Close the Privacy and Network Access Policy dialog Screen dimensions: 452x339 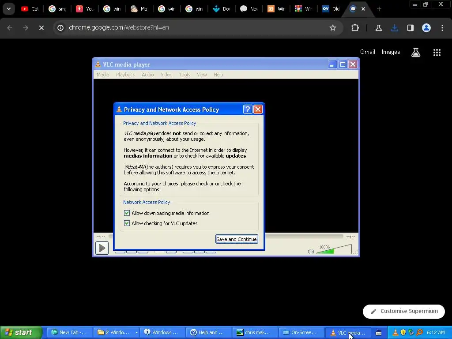(258, 109)
